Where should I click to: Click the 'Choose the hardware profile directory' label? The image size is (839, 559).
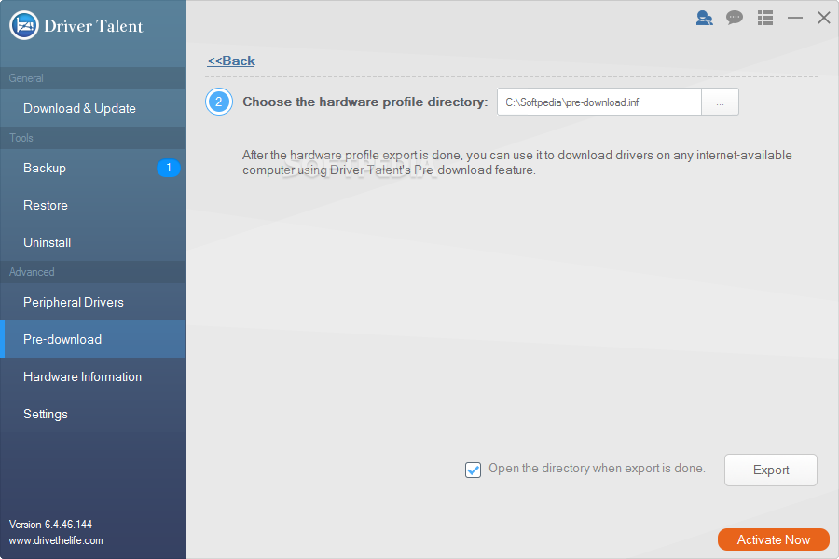[364, 102]
